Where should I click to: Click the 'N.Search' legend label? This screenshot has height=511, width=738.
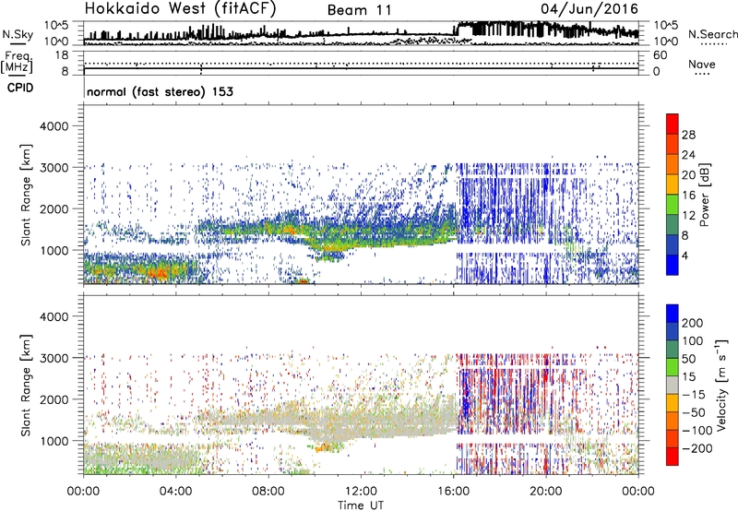[712, 34]
